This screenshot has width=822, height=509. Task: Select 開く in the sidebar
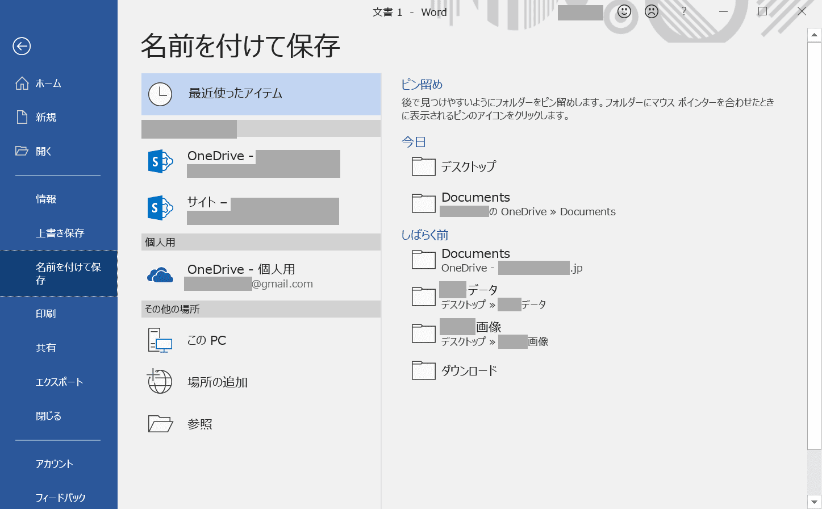point(59,151)
